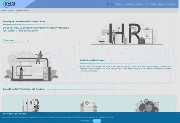
Task: Accept the cookies
Action: pos(97,121)
